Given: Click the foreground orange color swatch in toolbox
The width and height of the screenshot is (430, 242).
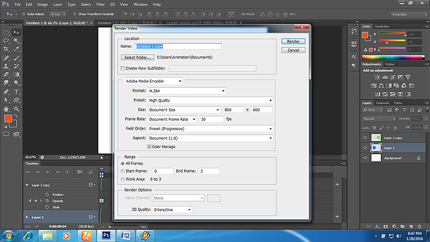Looking at the screenshot, I should tap(8, 119).
